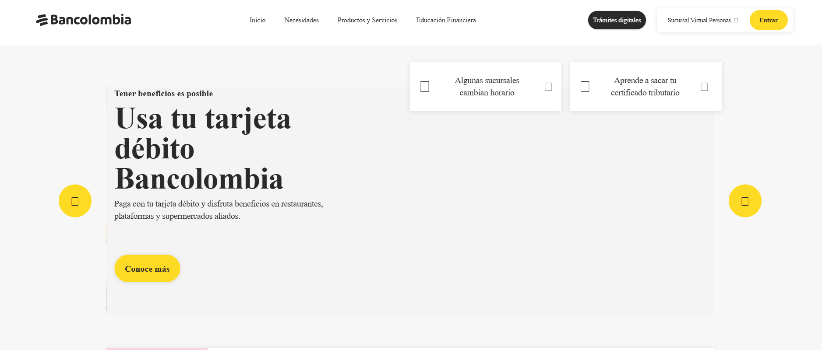Image resolution: width=822 pixels, height=350 pixels.
Task: Click icon left of 'Algunas sucursales' card
Action: pos(424,87)
